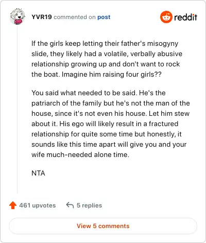Click the word 'patriarch' in the comment
The image size is (206, 243).
[44, 103]
